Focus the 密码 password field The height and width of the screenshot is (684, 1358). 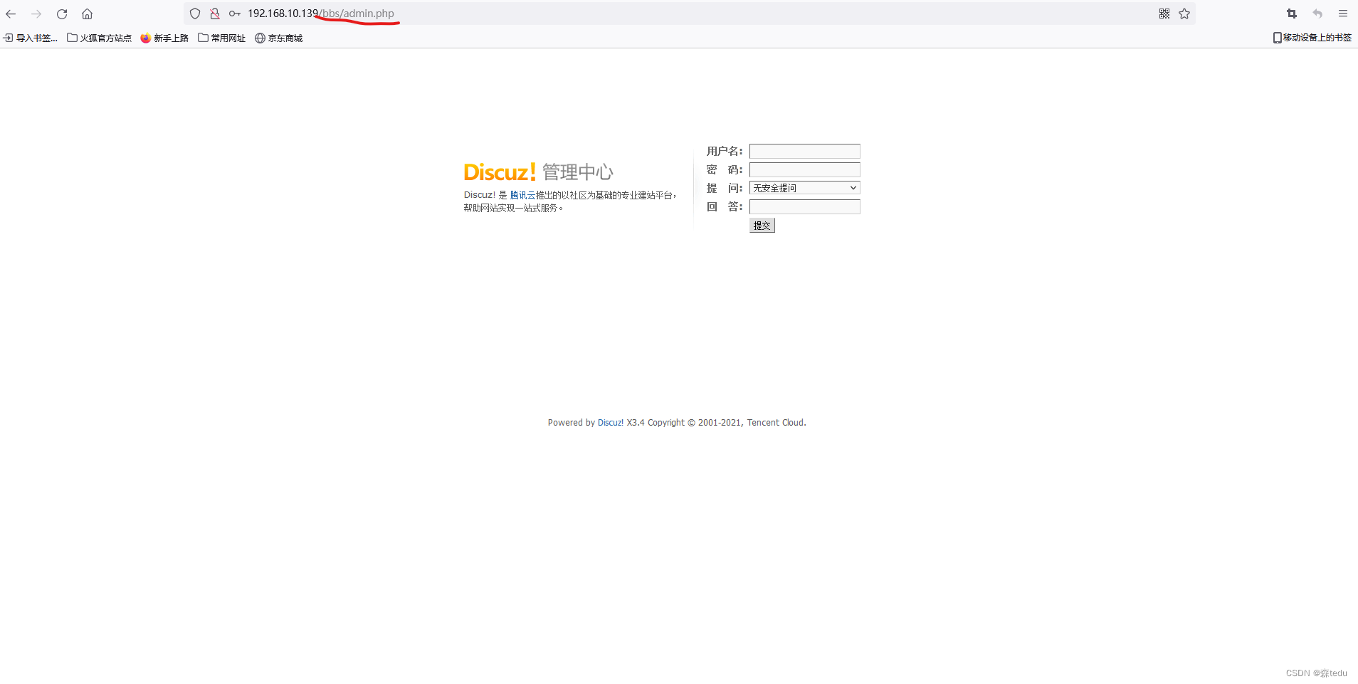(x=804, y=169)
